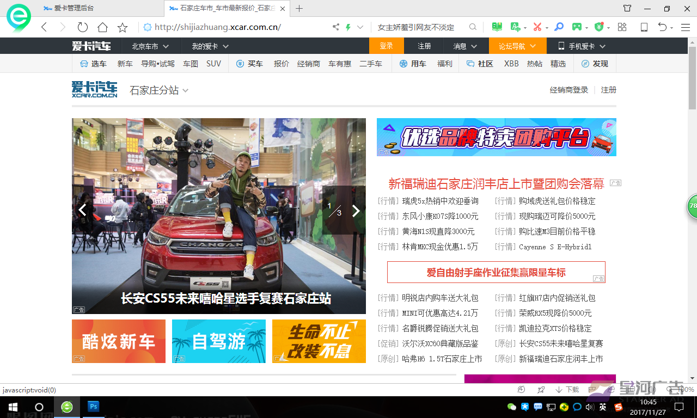Click the Sogou input method tray icon
697x418 pixels.
619,407
